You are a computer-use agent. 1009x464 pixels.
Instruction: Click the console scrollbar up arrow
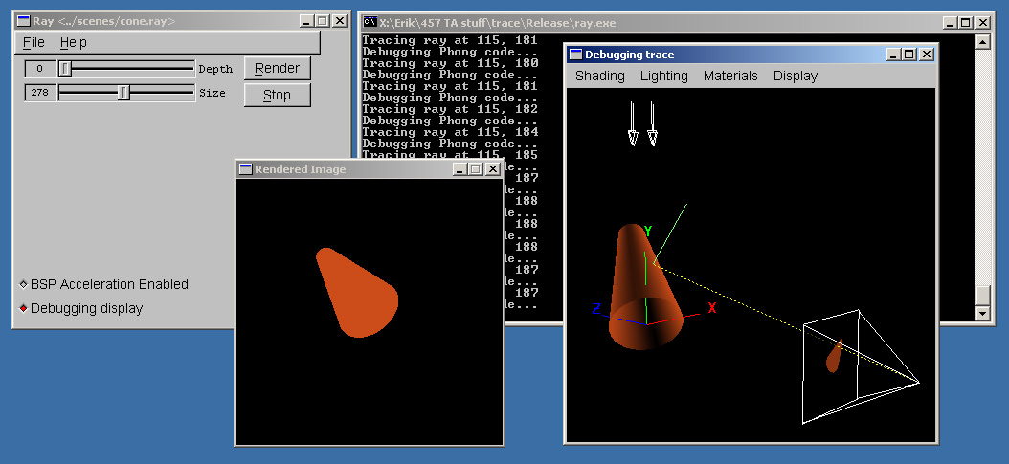[981, 42]
